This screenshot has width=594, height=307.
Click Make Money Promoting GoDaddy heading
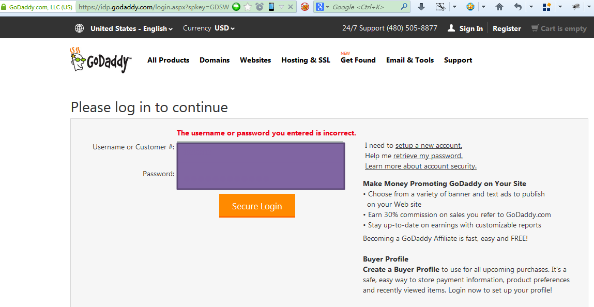tap(445, 183)
